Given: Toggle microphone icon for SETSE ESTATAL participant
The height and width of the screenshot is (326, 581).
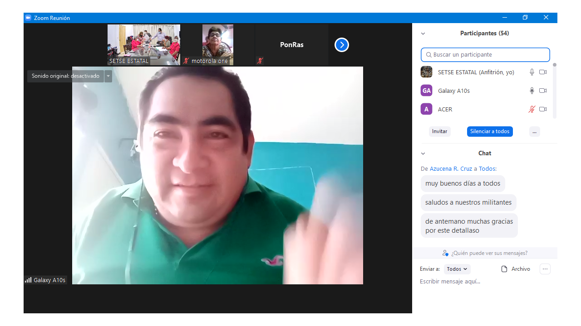Looking at the screenshot, I should pyautogui.click(x=532, y=72).
